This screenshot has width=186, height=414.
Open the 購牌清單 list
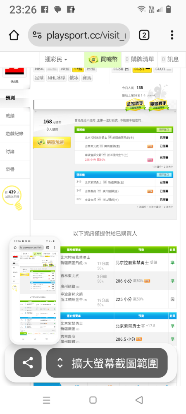pyautogui.click(x=139, y=59)
